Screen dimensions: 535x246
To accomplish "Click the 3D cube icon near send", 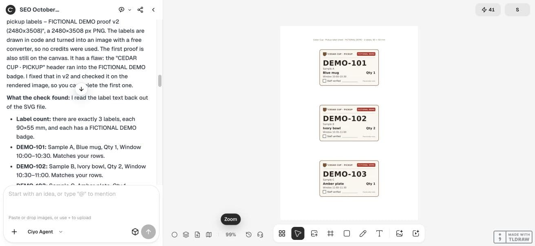I will 135,232.
